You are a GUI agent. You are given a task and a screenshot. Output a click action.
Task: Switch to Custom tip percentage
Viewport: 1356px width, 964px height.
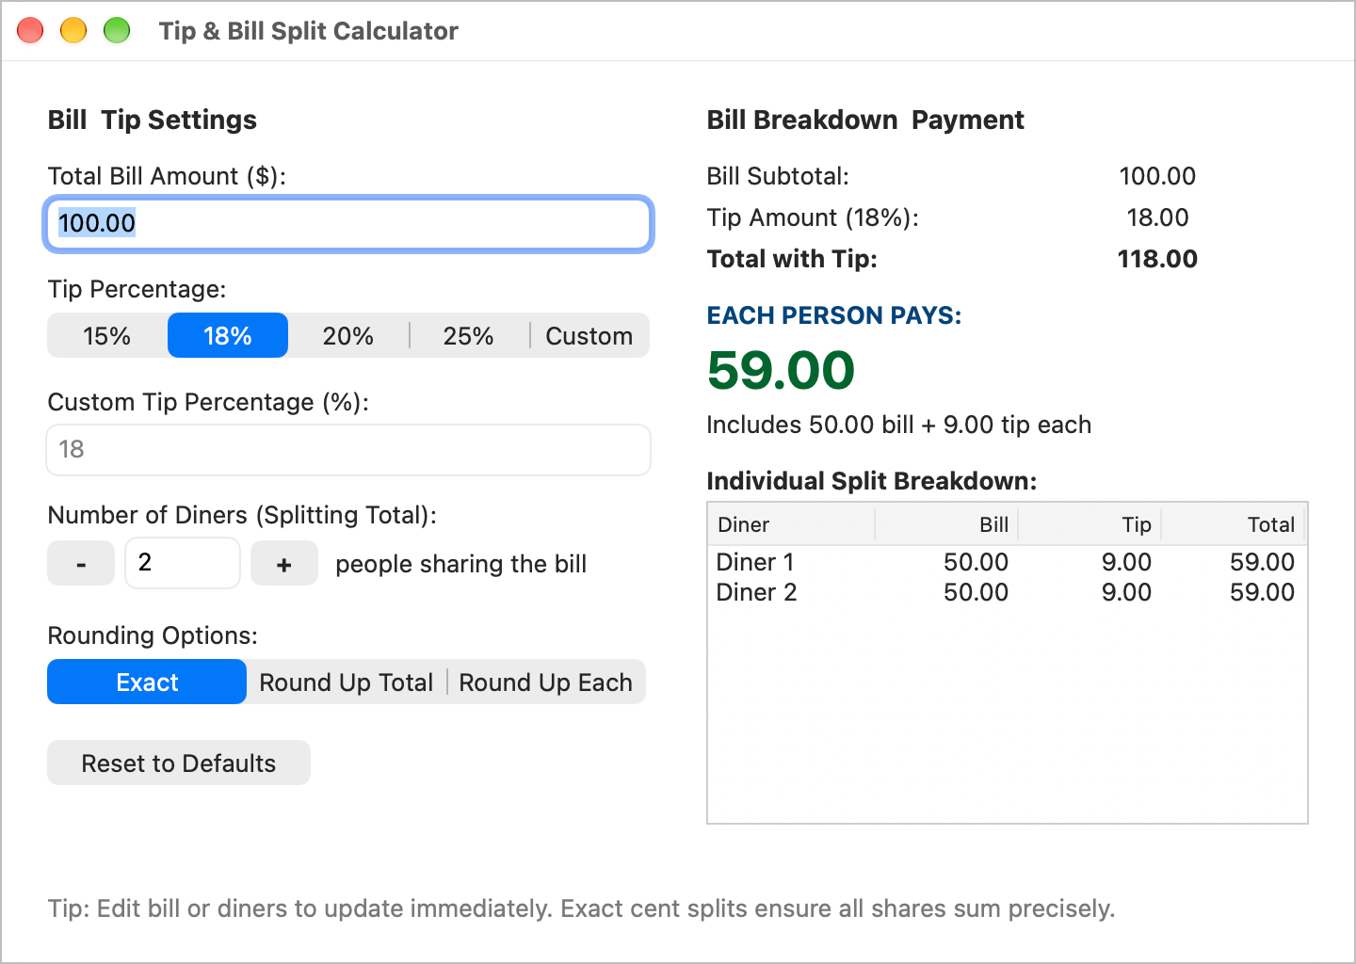coord(589,336)
